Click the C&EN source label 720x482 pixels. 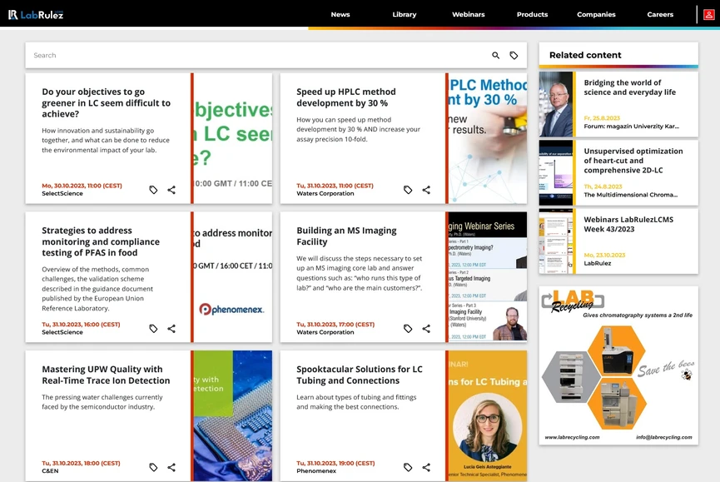click(x=50, y=471)
